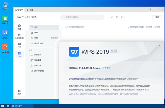The image size is (165, 108).
Task: Click the 新建 plus icon in sidebar
Action: click(x=19, y=27)
